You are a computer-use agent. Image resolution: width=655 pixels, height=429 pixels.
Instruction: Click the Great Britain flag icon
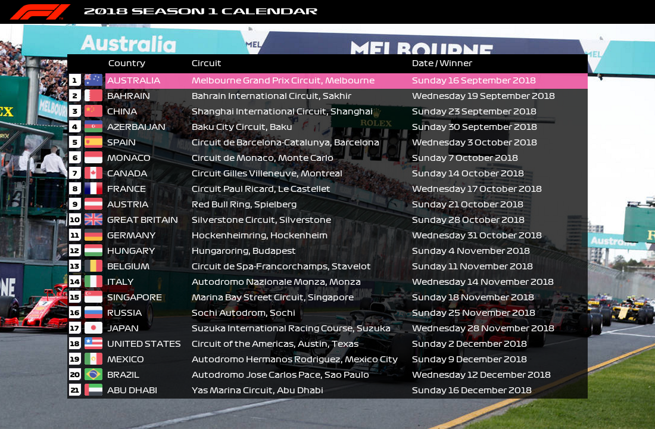point(93,220)
